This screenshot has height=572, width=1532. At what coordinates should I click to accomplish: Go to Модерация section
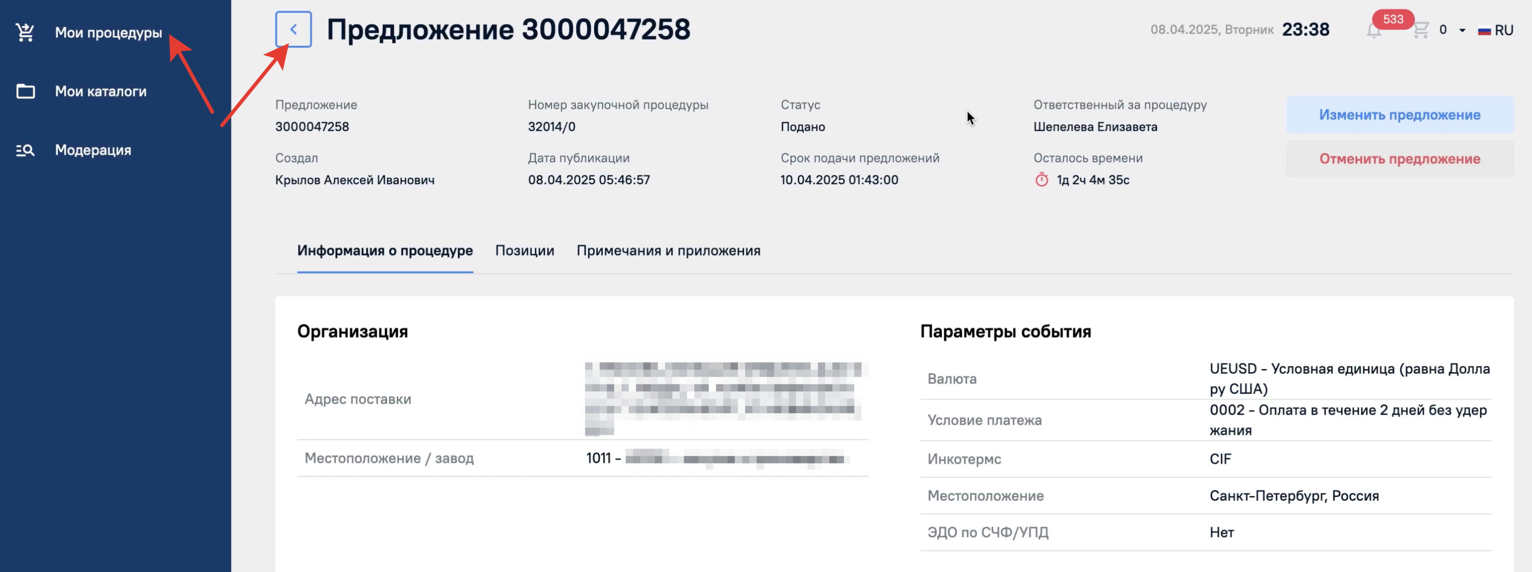[93, 150]
